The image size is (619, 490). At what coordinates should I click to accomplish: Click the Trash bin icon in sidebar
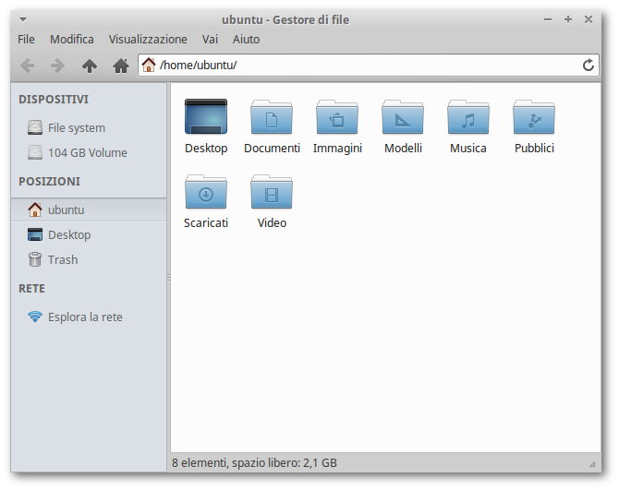pyautogui.click(x=35, y=259)
